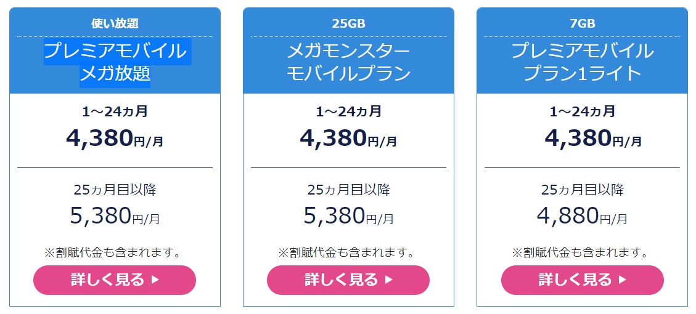Viewport: 696px width, 314px height.
Task: Click arrow icon in the 7GB plan's button
Action: (x=623, y=280)
